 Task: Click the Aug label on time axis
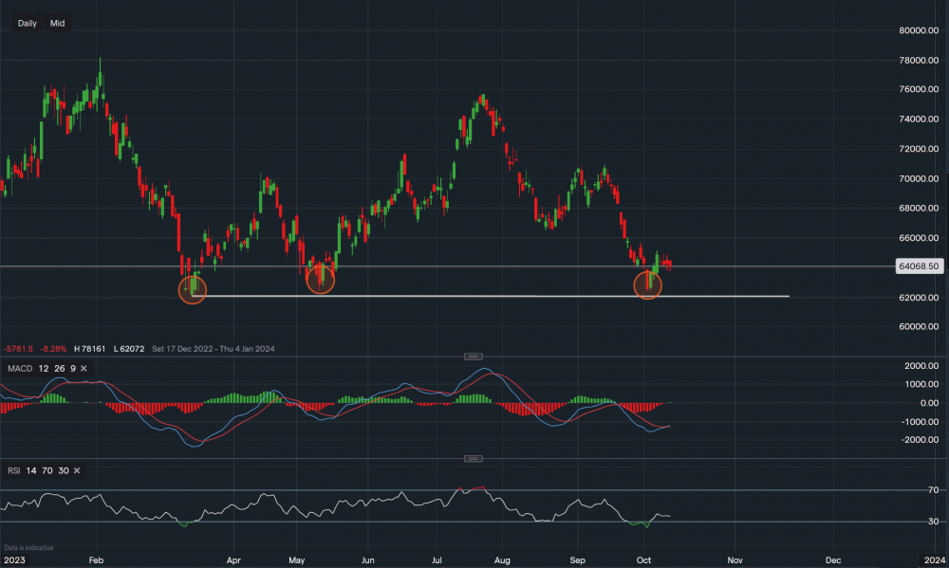504,560
